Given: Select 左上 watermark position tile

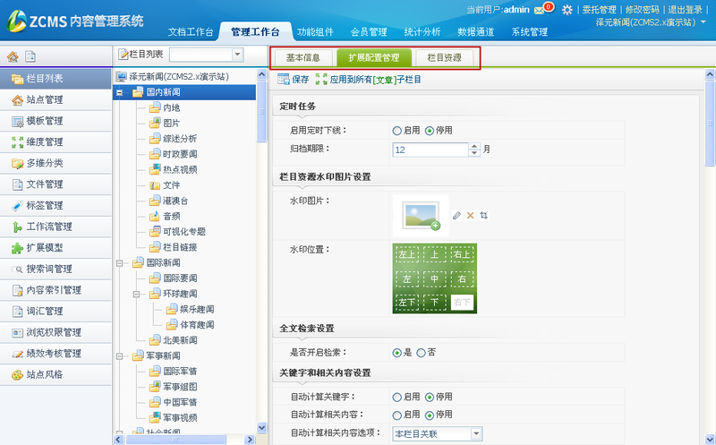Looking at the screenshot, I should coord(407,255).
